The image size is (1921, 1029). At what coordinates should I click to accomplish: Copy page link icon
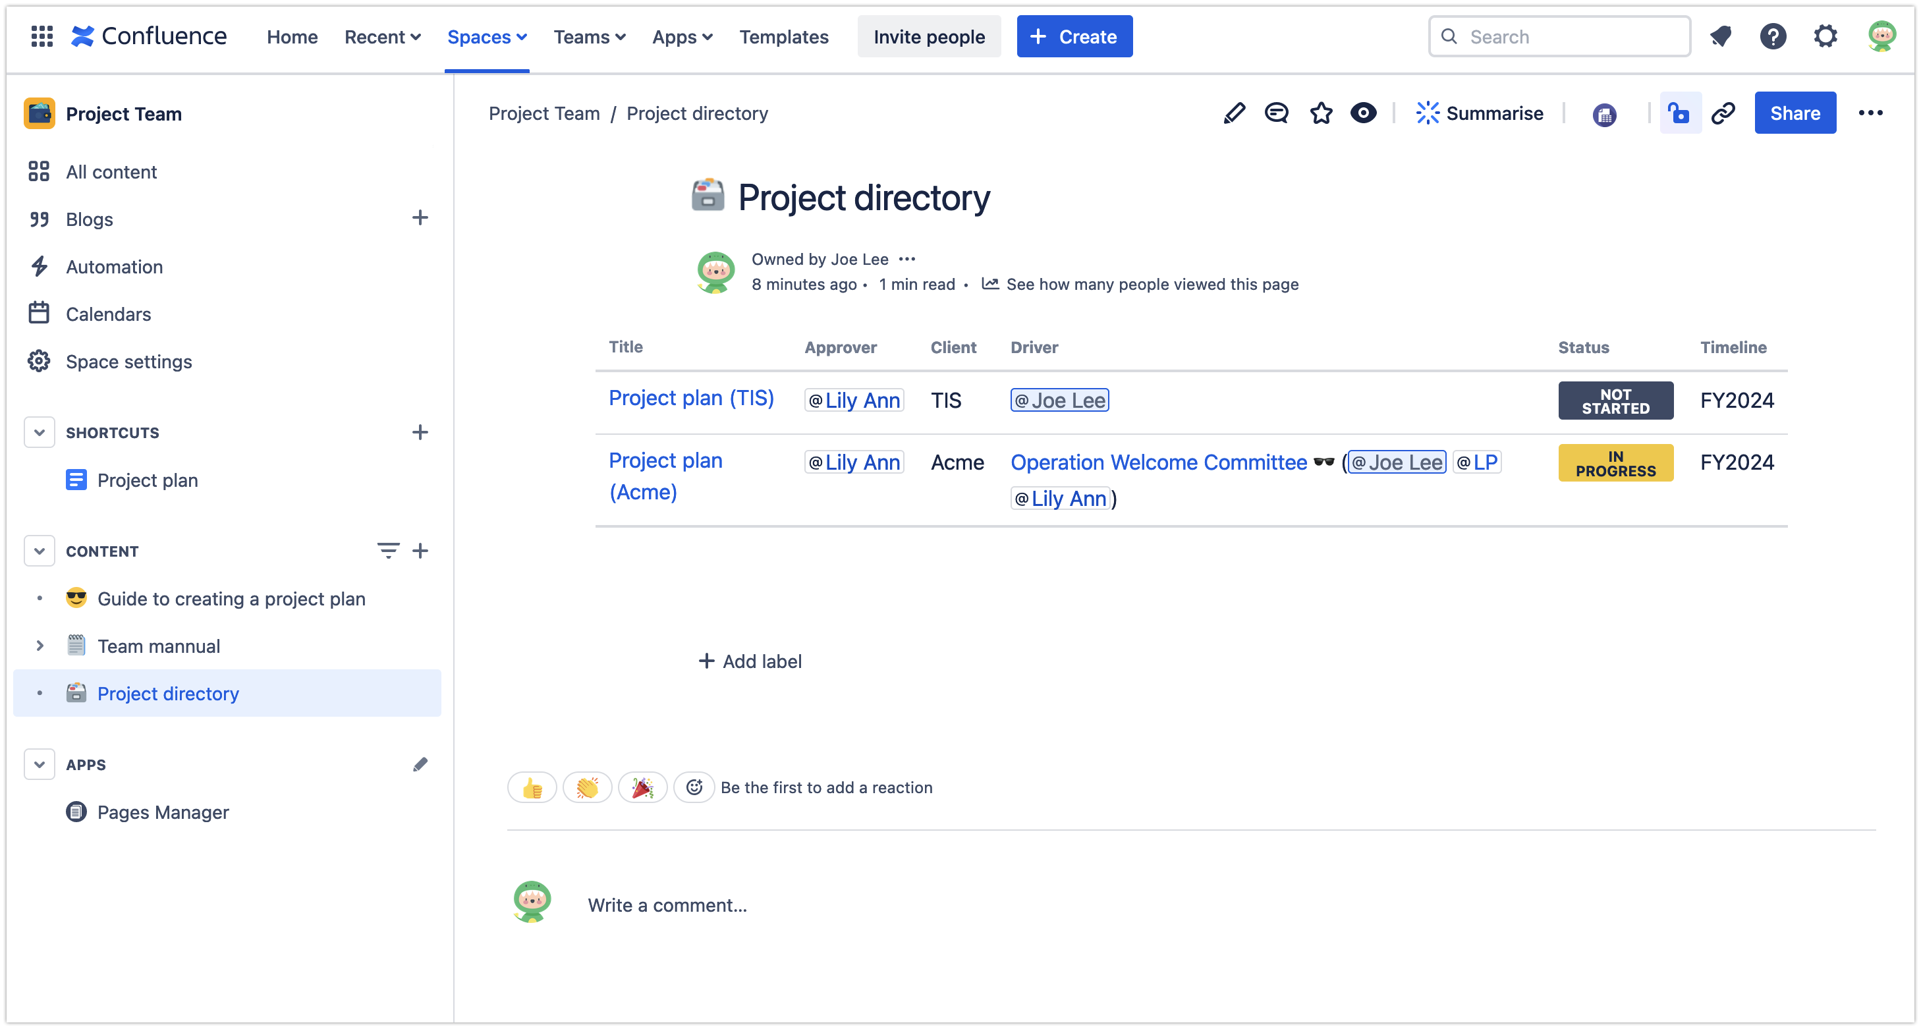(1723, 113)
